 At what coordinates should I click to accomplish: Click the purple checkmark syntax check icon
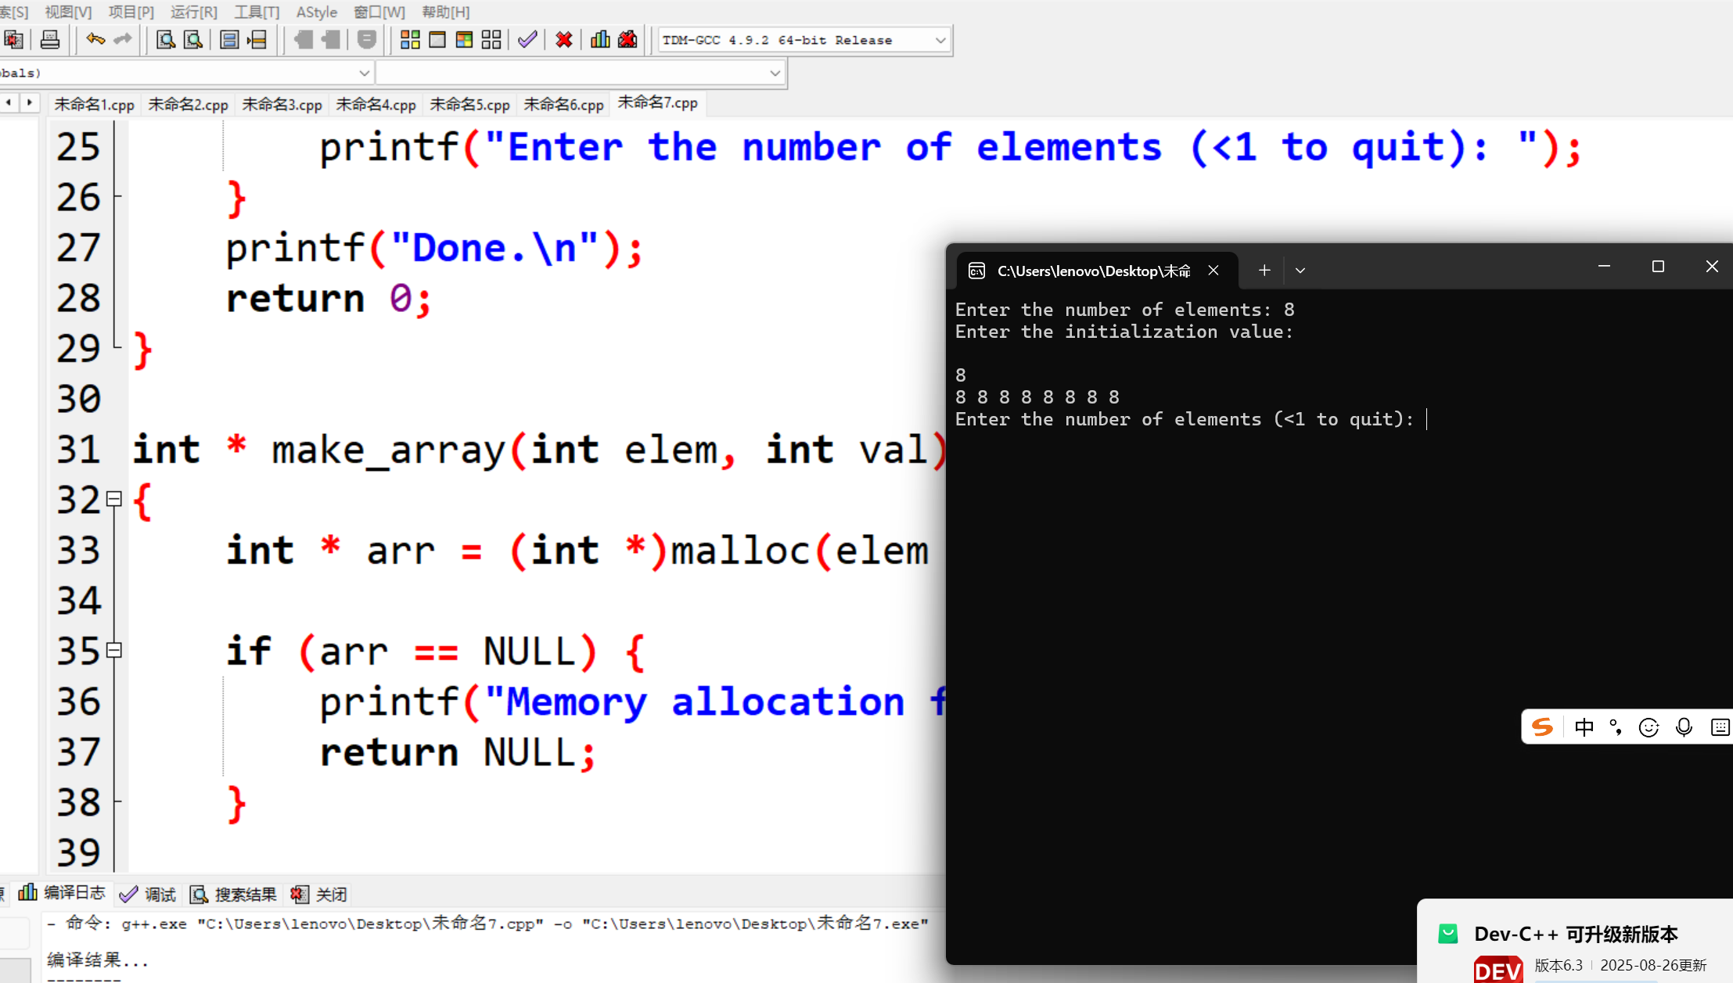click(527, 40)
